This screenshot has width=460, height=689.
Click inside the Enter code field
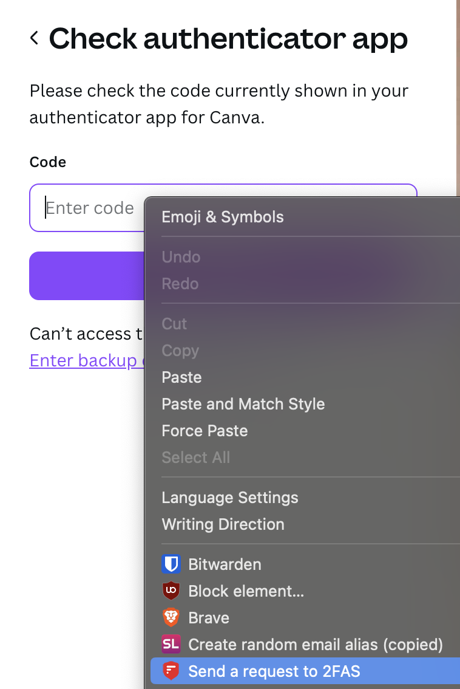90,208
